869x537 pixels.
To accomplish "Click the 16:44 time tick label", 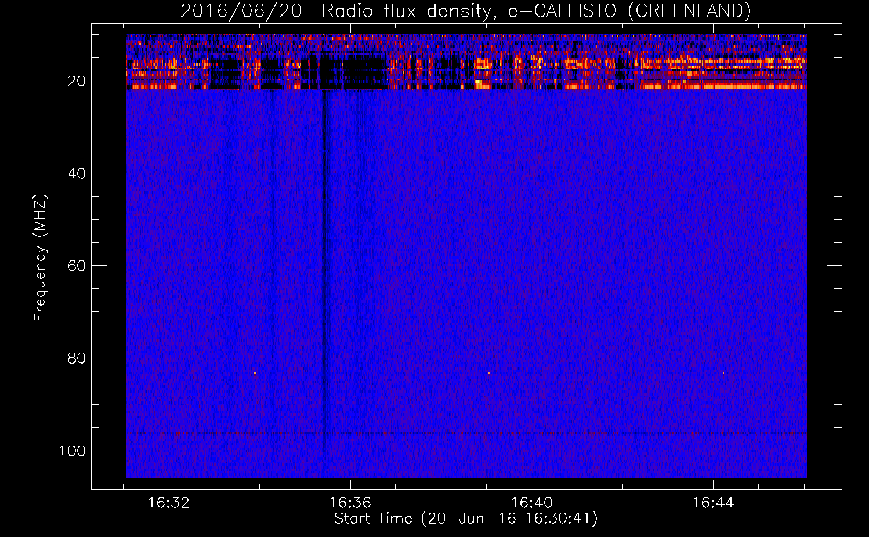I will [713, 503].
